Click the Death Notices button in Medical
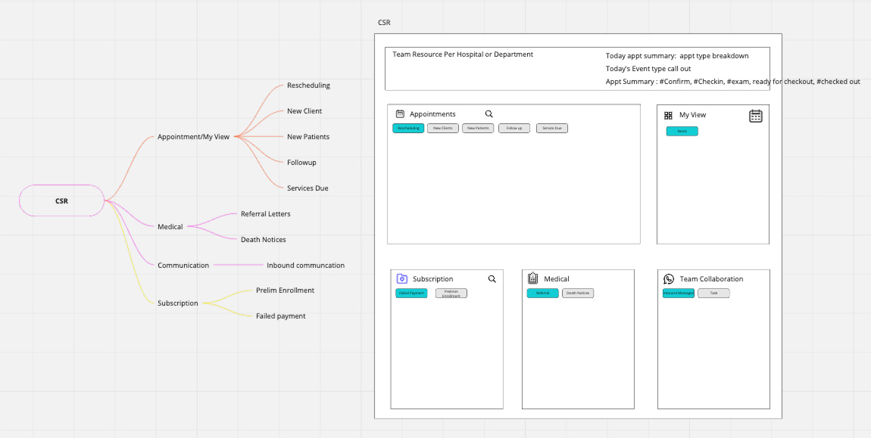Viewport: 871px width, 438px height. [x=578, y=294]
